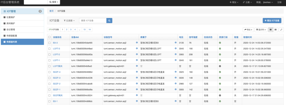The height and width of the screenshot is (105, 286).
Task: Check the box for row LOFT-3
Action: (x=50, y=49)
